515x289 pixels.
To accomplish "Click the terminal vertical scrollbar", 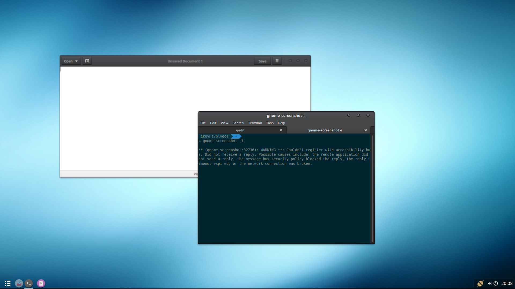I will pos(372,188).
